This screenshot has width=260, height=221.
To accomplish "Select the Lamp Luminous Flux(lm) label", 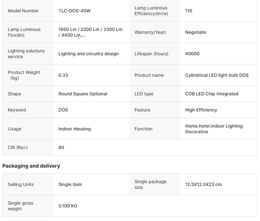I will click(24, 32).
